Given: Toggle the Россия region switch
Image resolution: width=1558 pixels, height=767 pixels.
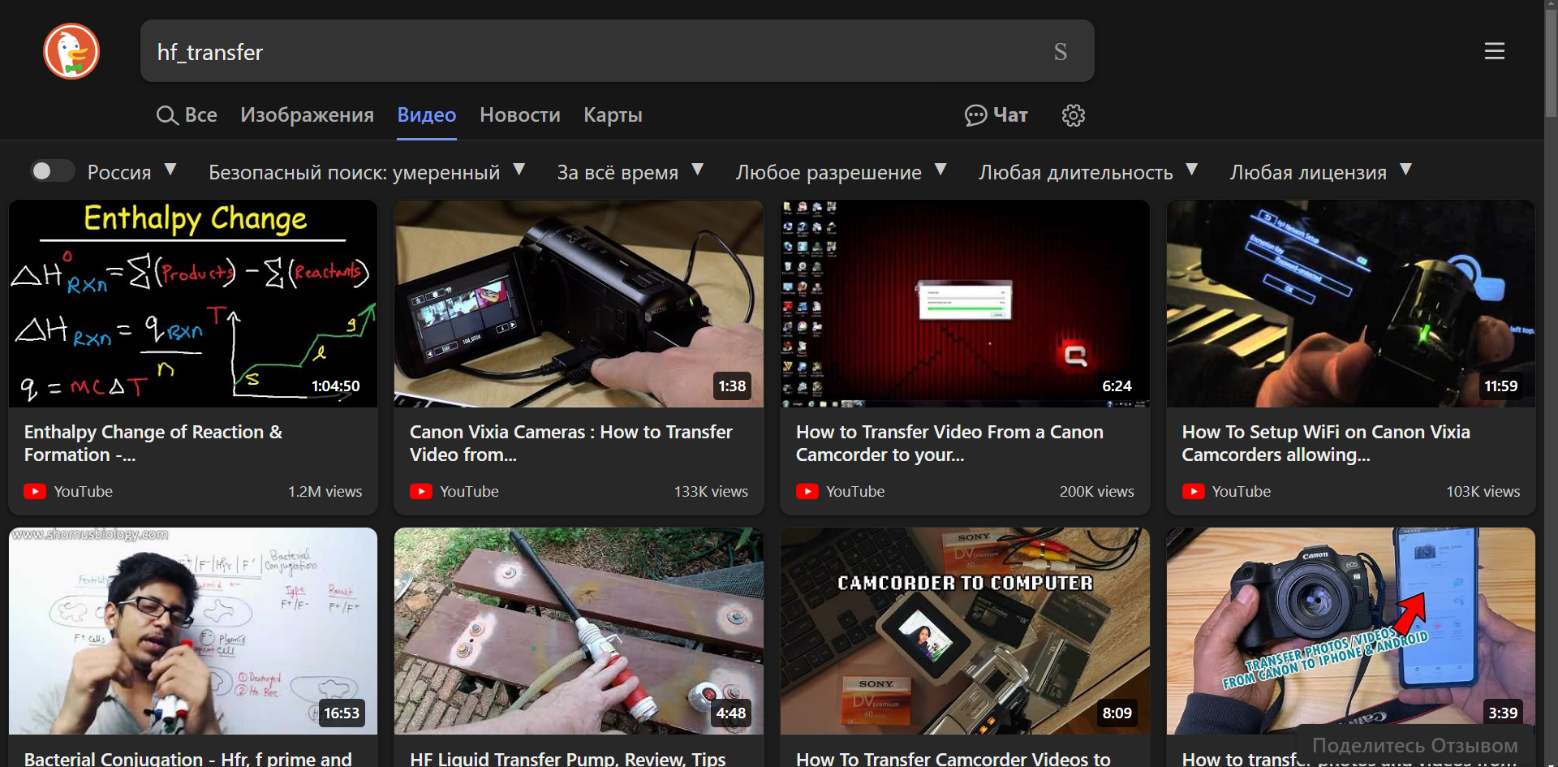Looking at the screenshot, I should [x=52, y=170].
